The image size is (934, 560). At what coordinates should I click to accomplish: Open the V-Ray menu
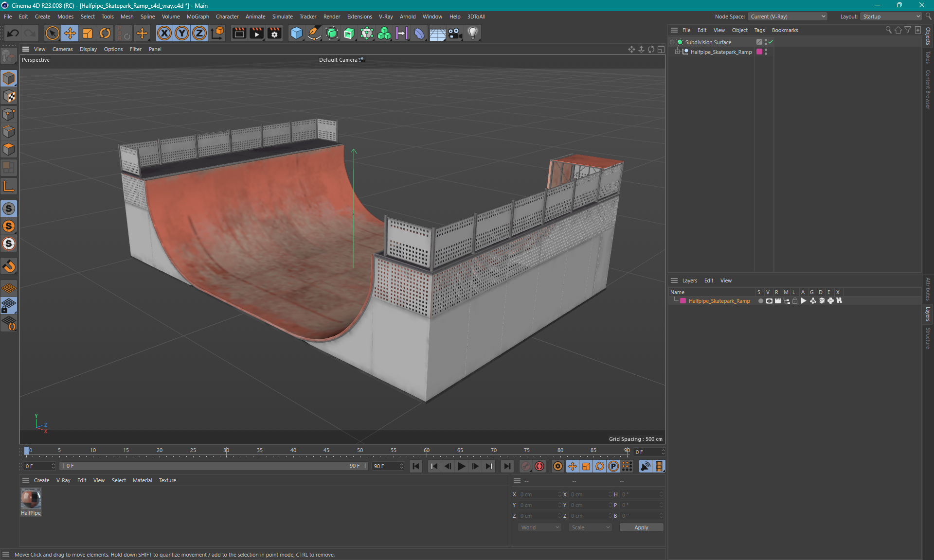(386, 17)
